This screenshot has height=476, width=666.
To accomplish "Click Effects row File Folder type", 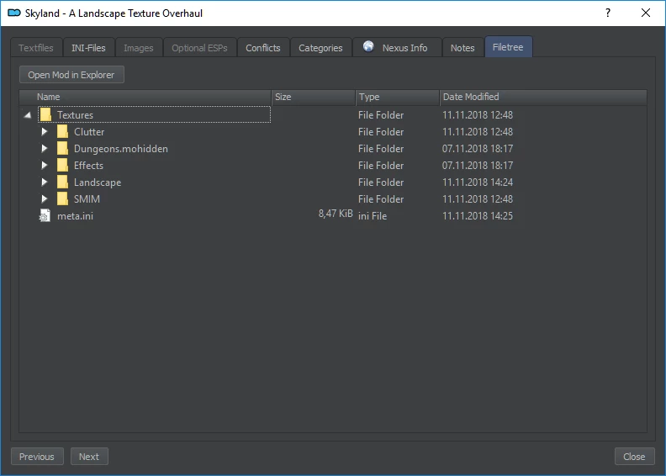I will click(x=381, y=165).
